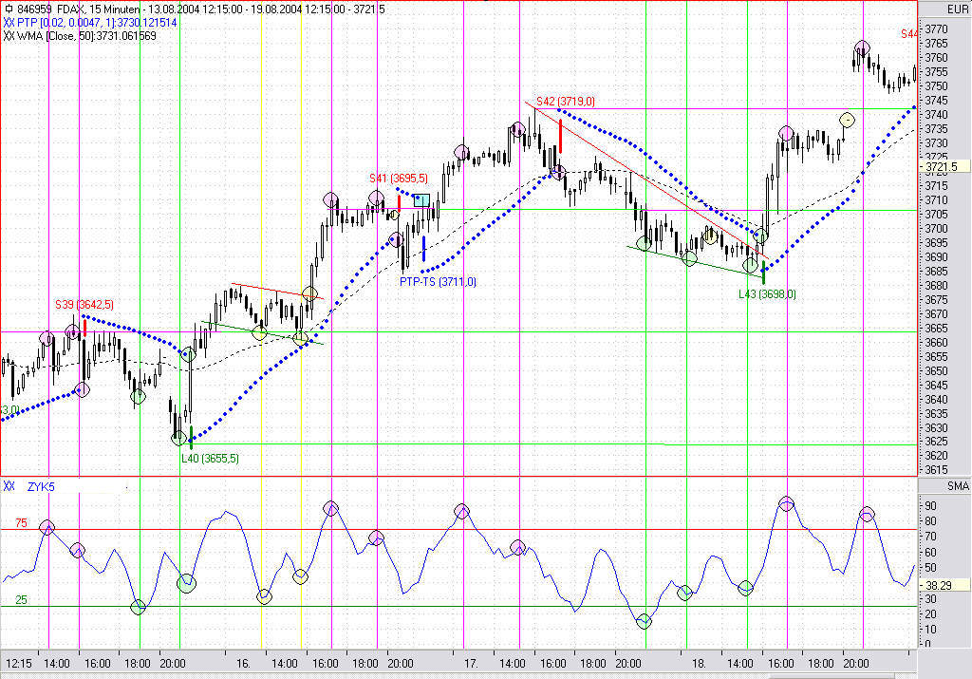The image size is (972, 679).
Task: Click the XX icon beside ZYK5 label
Action: point(9,487)
